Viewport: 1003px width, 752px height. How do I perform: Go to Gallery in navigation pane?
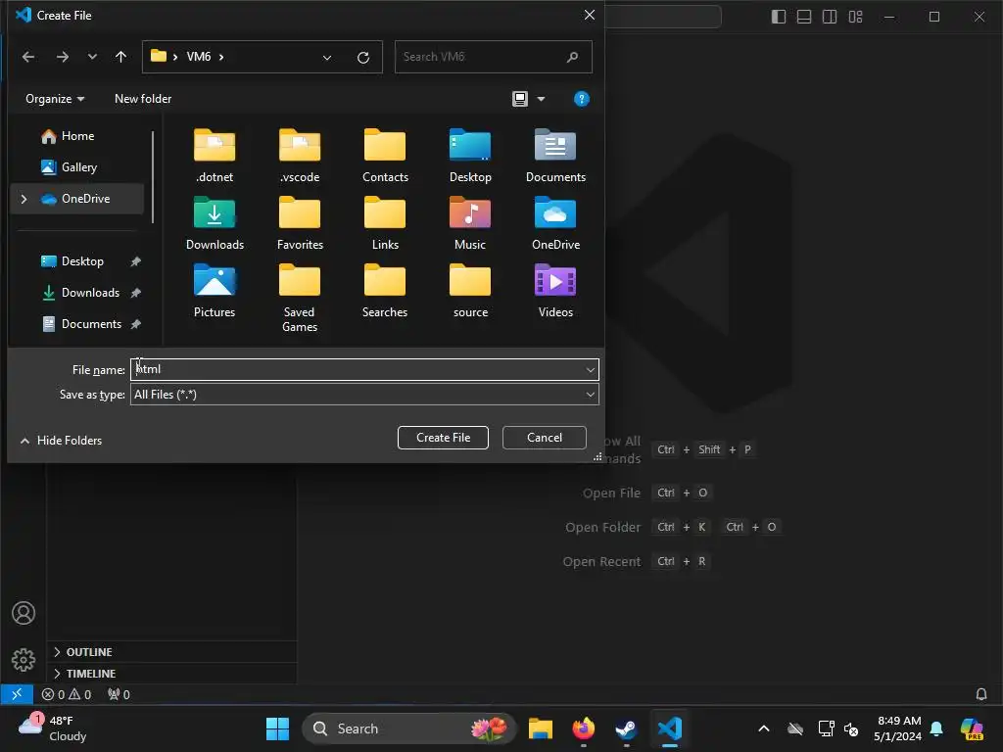tap(78, 167)
